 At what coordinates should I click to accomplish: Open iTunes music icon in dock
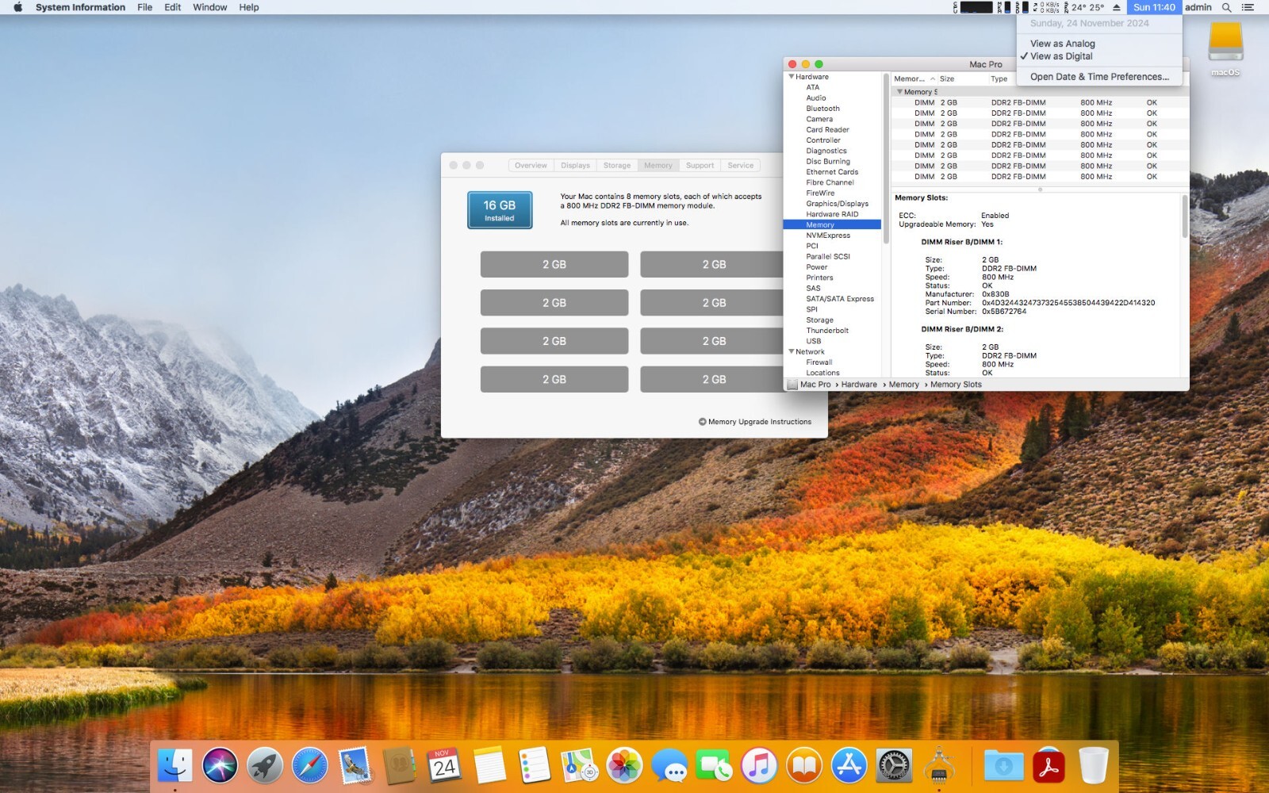(x=759, y=766)
